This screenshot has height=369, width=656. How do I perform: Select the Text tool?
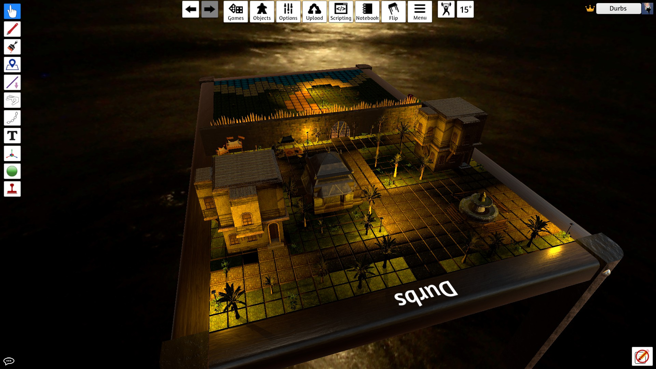click(12, 136)
